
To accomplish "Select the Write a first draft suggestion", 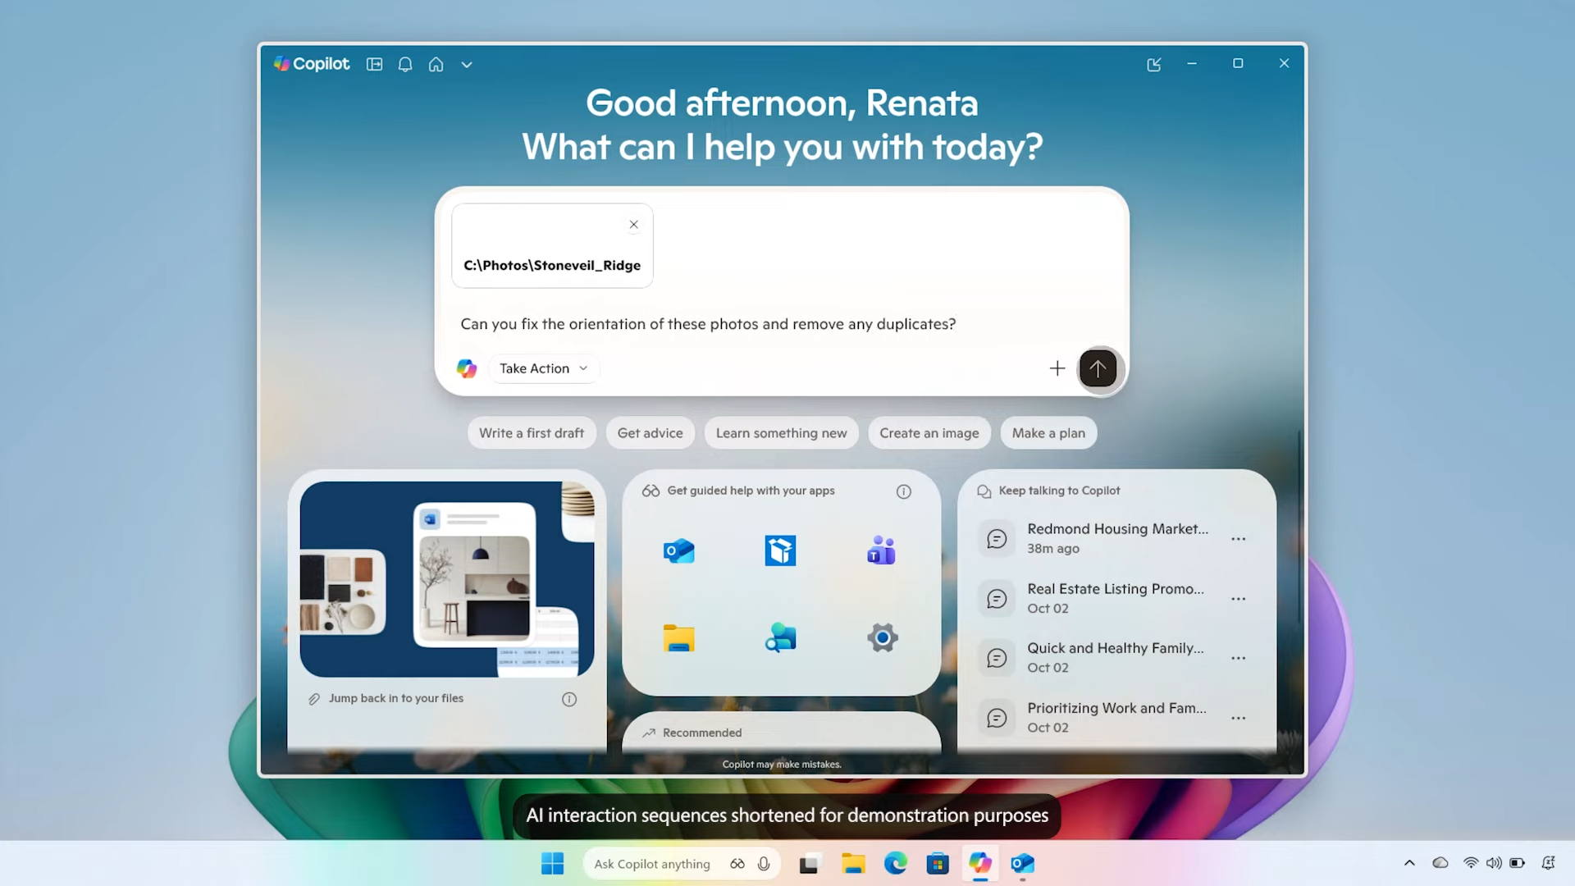I will 532,433.
